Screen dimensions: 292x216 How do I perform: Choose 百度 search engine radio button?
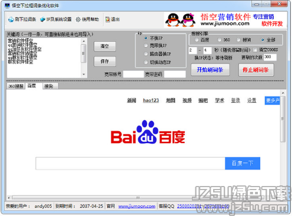(x=197, y=40)
